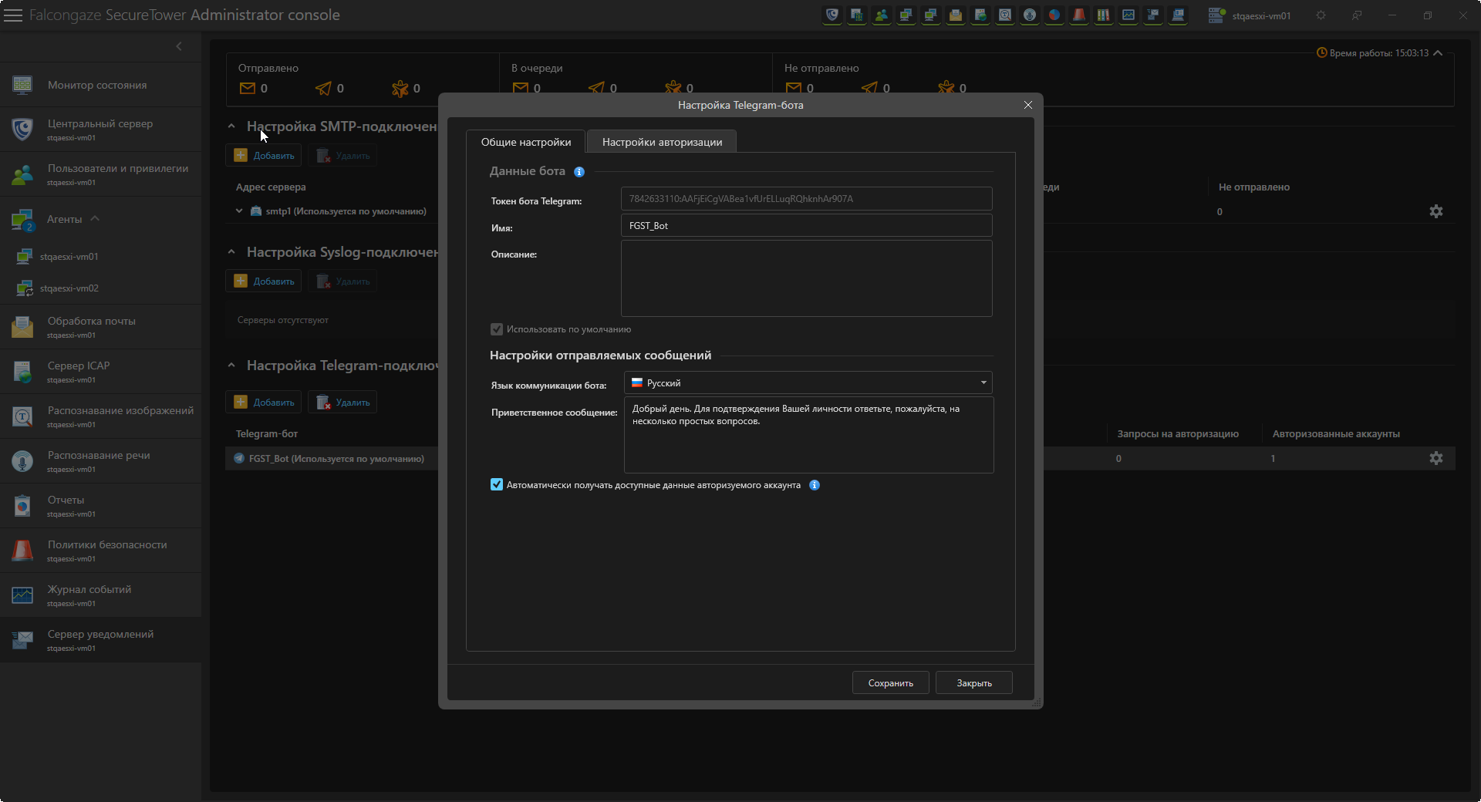Click the console laptop icon in top toolbar

1178,15
